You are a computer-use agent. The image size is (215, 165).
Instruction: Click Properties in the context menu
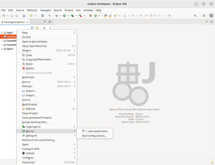pyautogui.click(x=28, y=162)
